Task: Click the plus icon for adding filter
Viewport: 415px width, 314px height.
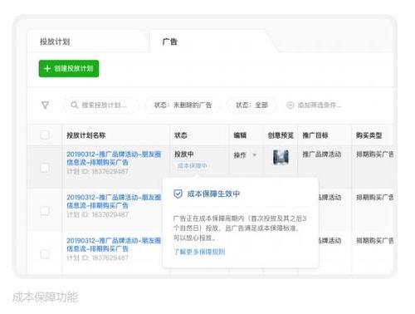Action: [x=290, y=105]
